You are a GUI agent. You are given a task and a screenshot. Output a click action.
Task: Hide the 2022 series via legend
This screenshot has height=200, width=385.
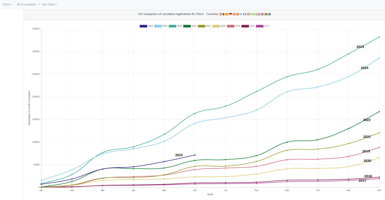click(190, 26)
